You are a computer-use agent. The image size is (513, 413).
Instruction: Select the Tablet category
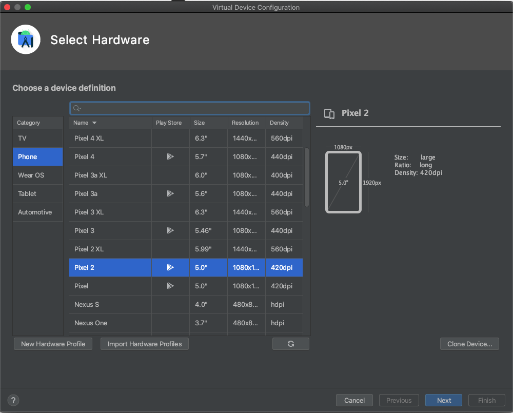click(x=37, y=194)
